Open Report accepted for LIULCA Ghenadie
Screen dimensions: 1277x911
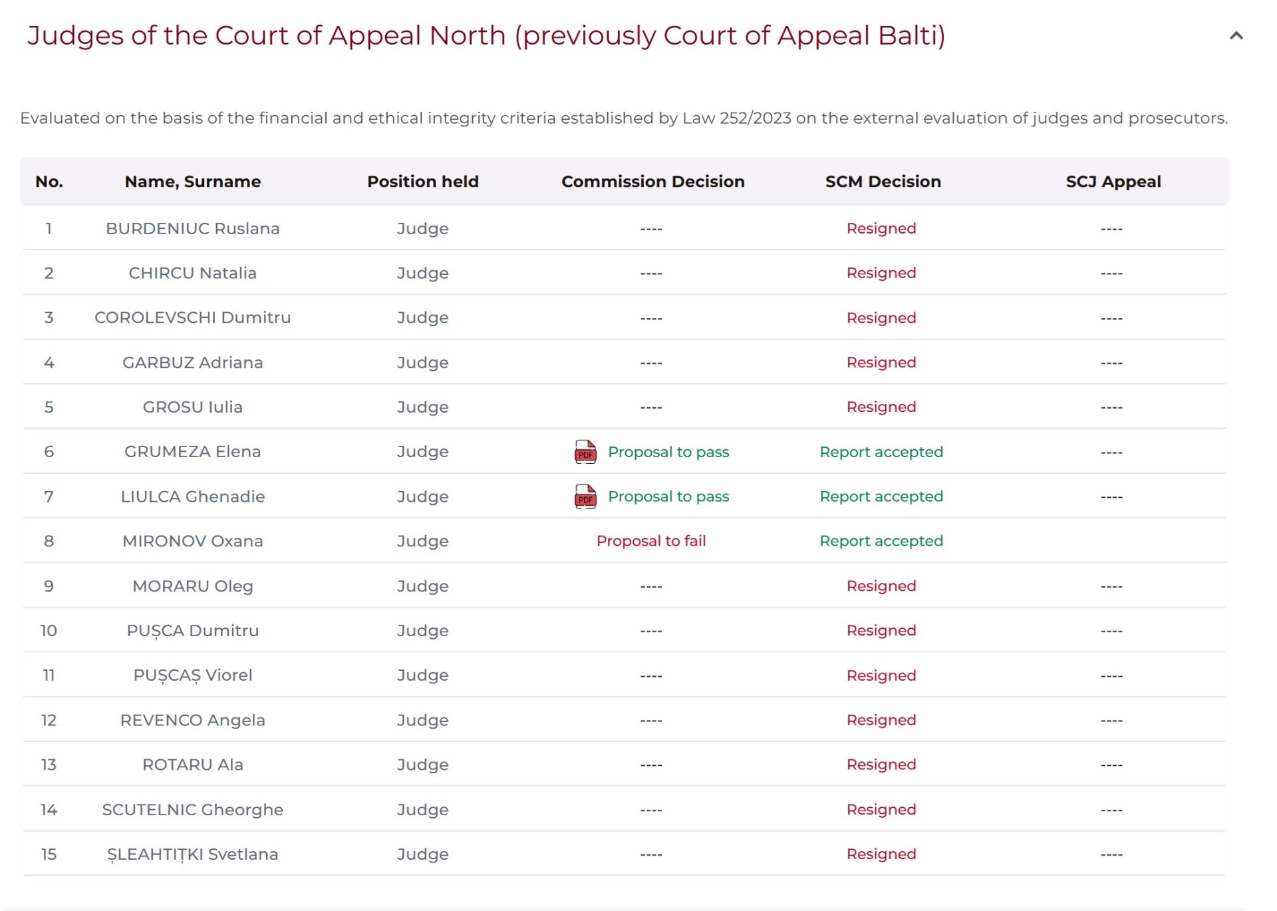pos(881,496)
